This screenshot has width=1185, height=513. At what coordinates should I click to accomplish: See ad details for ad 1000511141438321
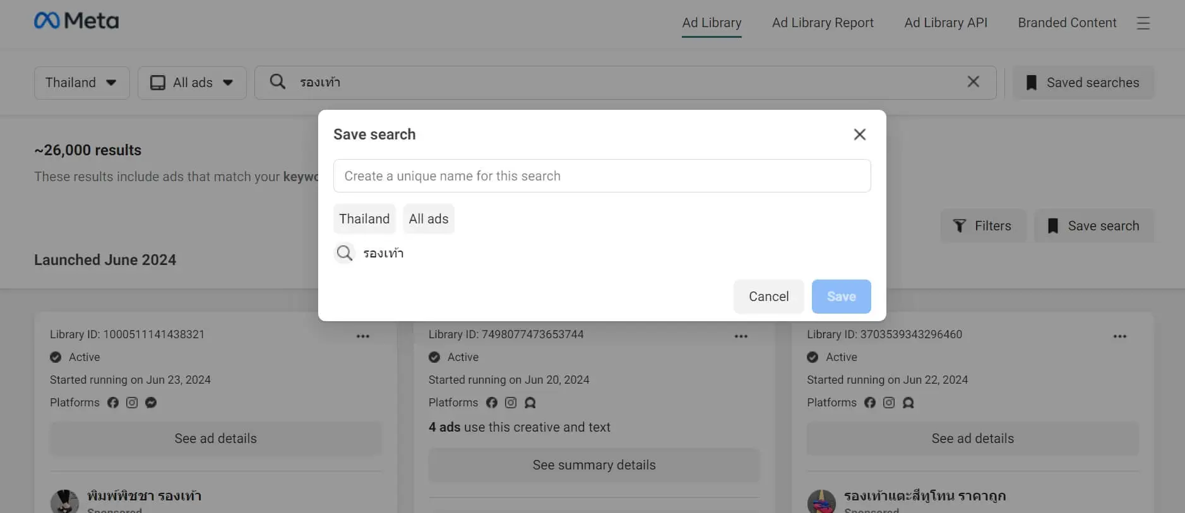215,439
